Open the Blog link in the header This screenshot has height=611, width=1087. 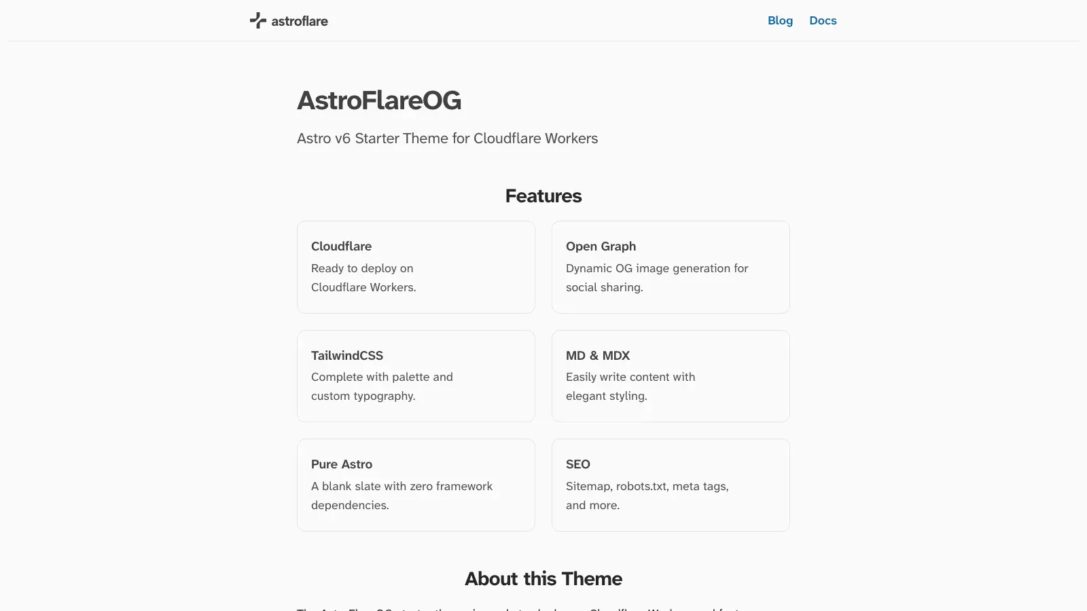pyautogui.click(x=780, y=20)
